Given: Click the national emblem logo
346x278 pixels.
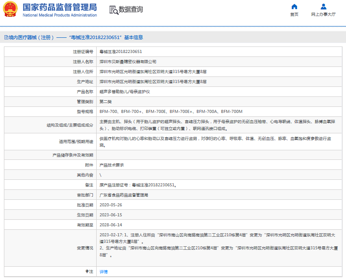Looking at the screenshot, I should (10, 9).
